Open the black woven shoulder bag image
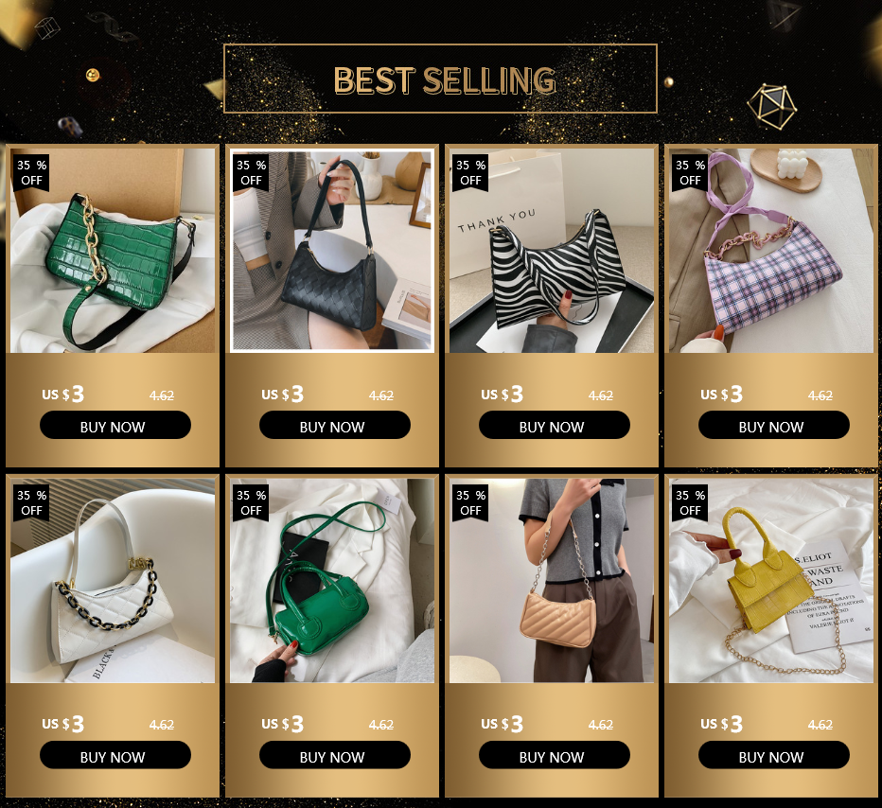882x808 pixels. click(332, 251)
